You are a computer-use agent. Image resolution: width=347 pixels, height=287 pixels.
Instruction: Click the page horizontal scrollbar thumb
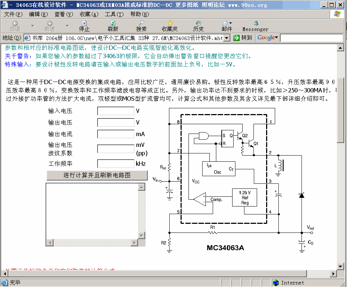pos(157,274)
